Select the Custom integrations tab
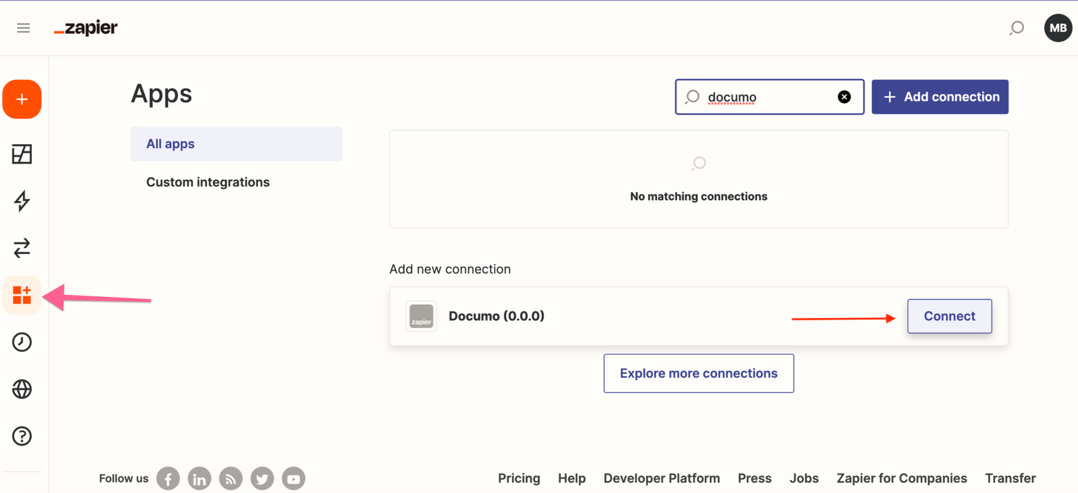Screen dimensions: 1078x493 208,182
